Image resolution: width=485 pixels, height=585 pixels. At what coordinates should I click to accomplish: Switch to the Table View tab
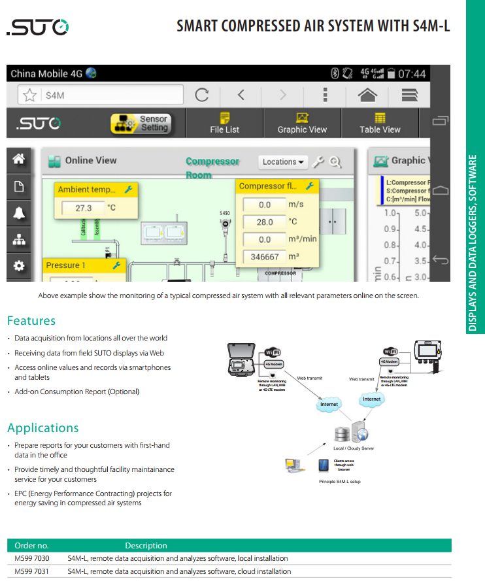point(380,124)
